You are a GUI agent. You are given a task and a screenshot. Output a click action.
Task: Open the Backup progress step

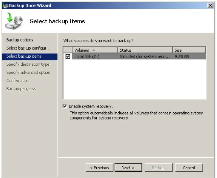tap(21, 89)
